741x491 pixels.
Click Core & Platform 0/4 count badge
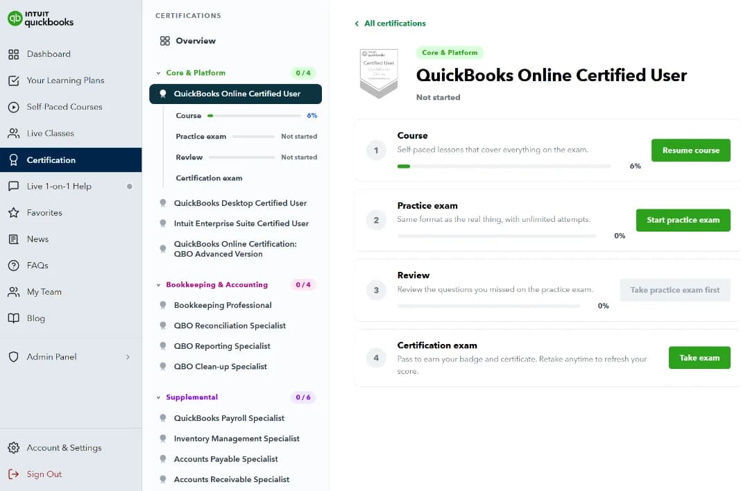[303, 74]
